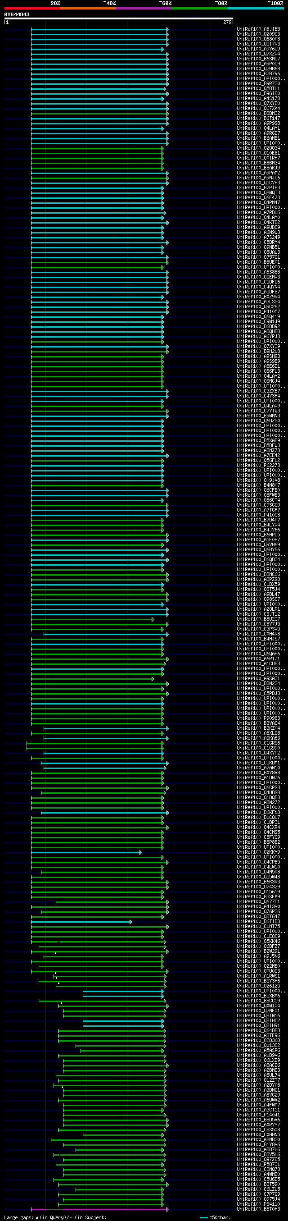
Task: Open the last hit UniRef100_B6T0H3
Action: point(258,1209)
